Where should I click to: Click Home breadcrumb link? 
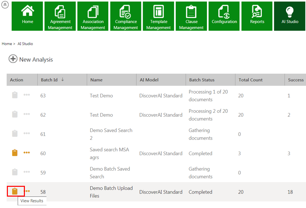tap(7, 44)
